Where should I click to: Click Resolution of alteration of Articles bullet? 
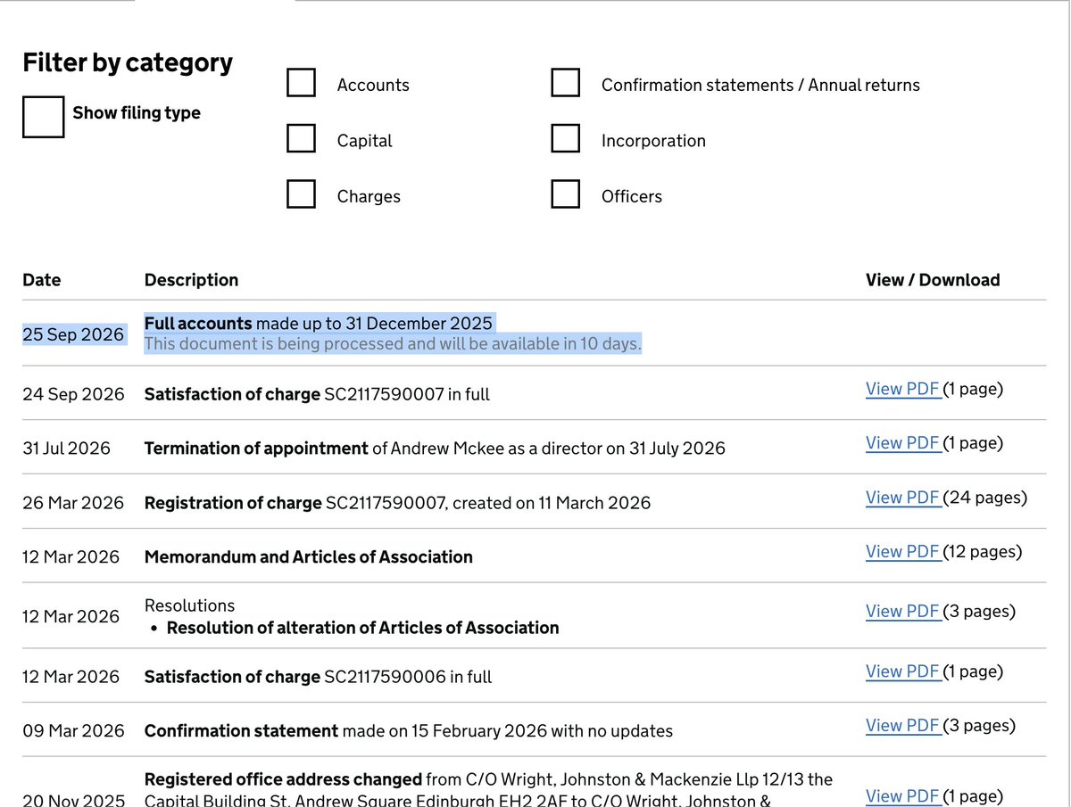[x=363, y=628]
